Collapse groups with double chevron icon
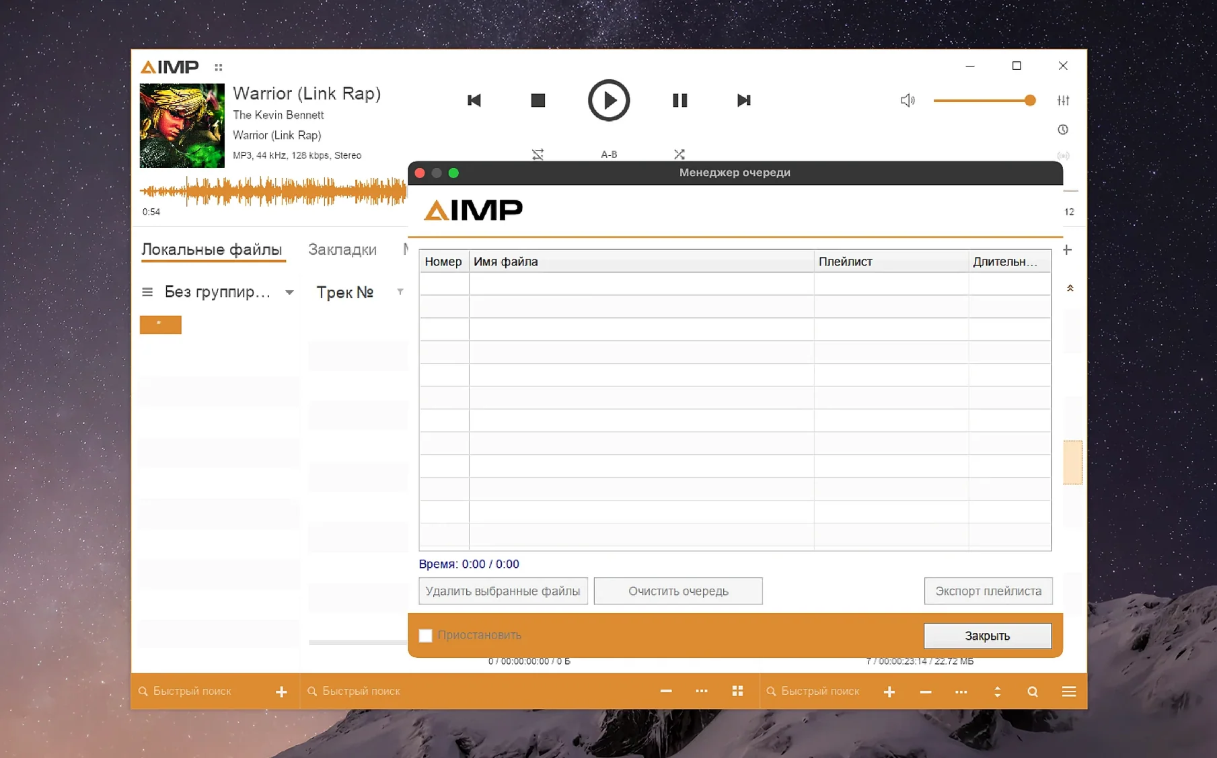1217x758 pixels. (x=1070, y=288)
